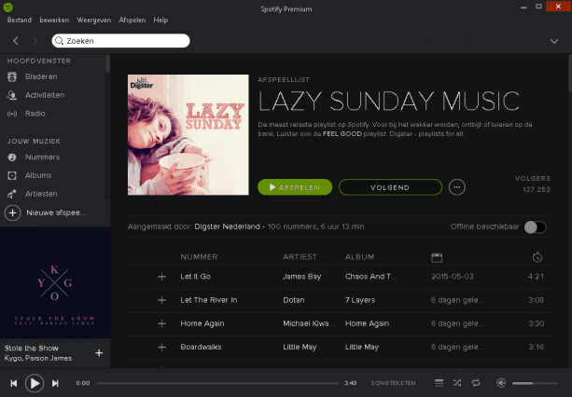
Task: Open album Chaos And T...
Action: 370,277
